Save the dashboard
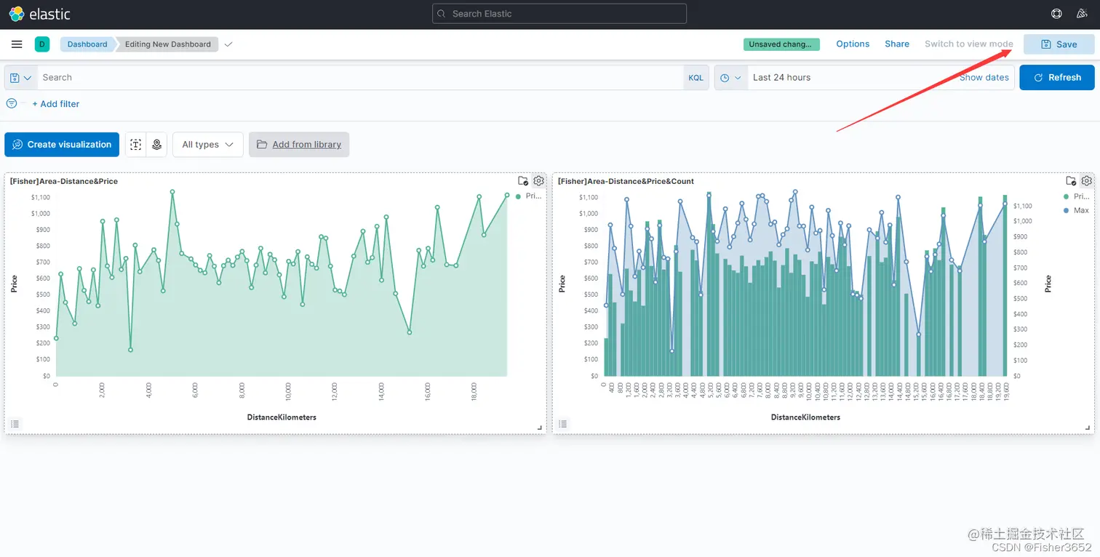This screenshot has height=557, width=1100. [x=1059, y=44]
